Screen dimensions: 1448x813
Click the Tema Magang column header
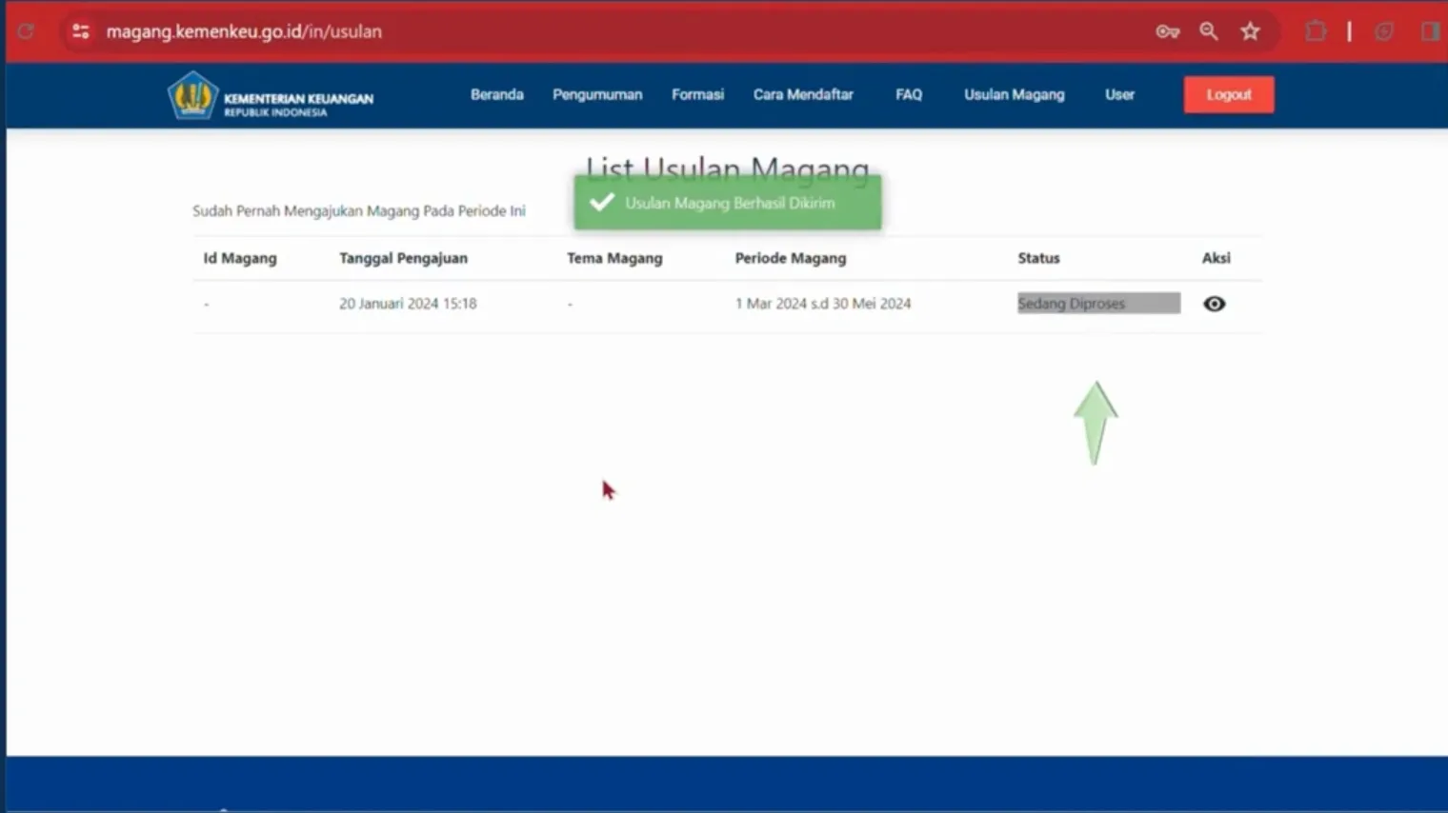(614, 258)
